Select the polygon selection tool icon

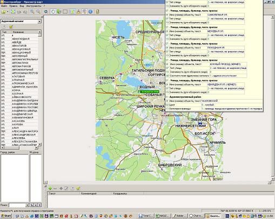click(x=53, y=12)
